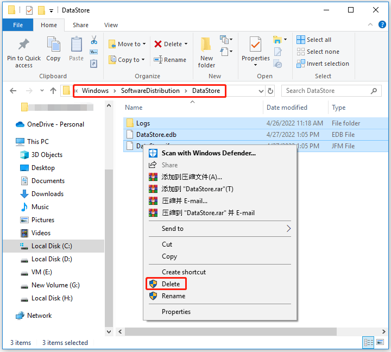Viewport: 391px width, 352px height.
Task: Switch to the View ribbon tab
Action: click(111, 25)
